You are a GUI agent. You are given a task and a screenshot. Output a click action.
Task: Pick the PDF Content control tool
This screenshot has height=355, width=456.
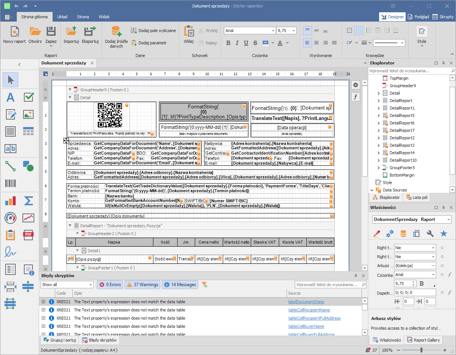pyautogui.click(x=28, y=234)
